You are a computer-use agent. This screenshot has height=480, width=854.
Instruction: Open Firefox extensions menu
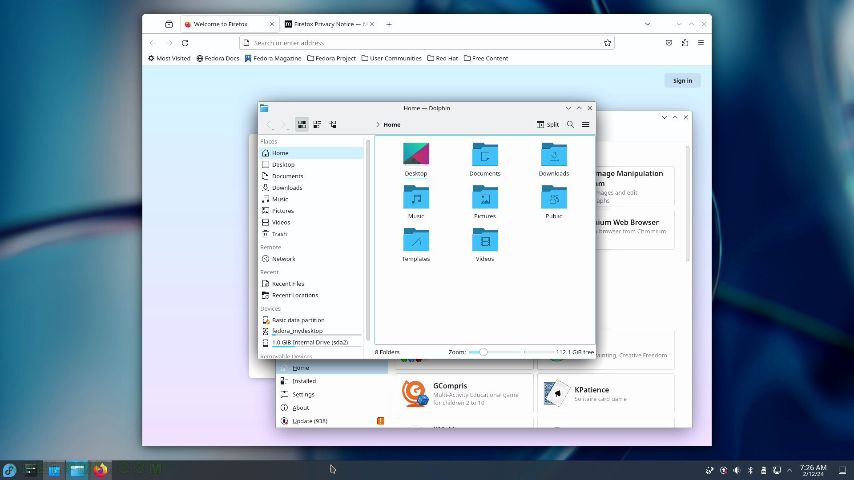[685, 43]
